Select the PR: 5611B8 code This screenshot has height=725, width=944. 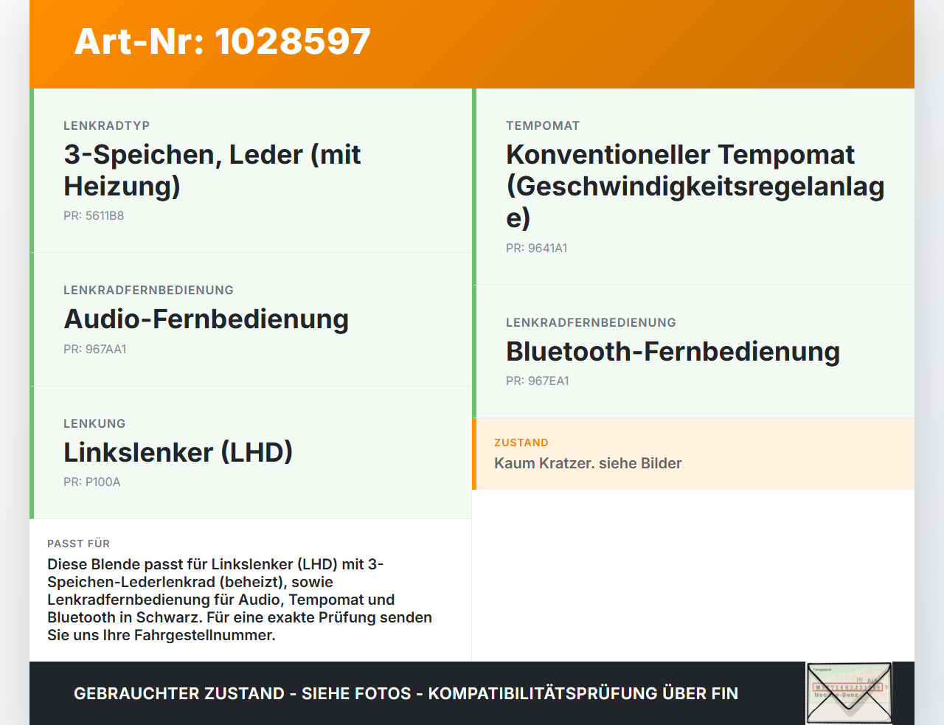tap(94, 215)
